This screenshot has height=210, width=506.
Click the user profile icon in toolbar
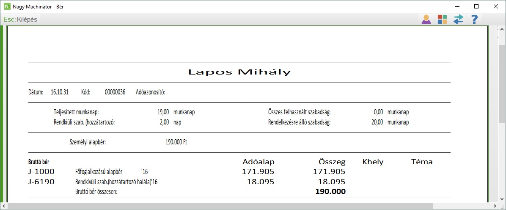[426, 19]
